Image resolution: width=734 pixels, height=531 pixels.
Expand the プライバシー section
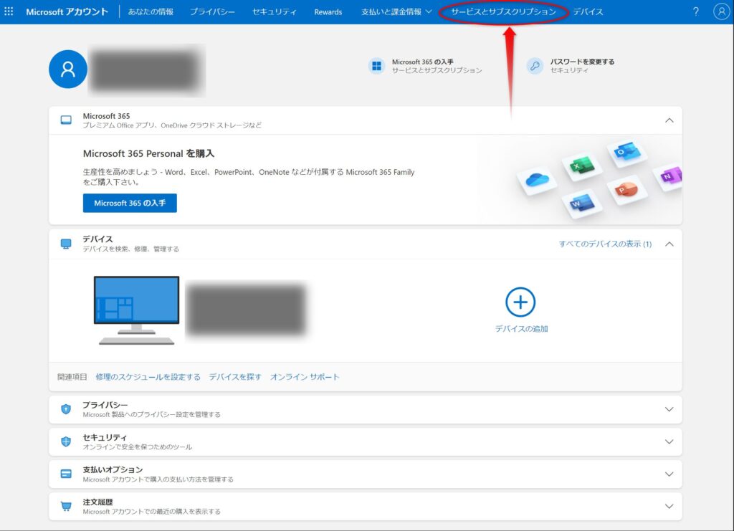click(669, 409)
